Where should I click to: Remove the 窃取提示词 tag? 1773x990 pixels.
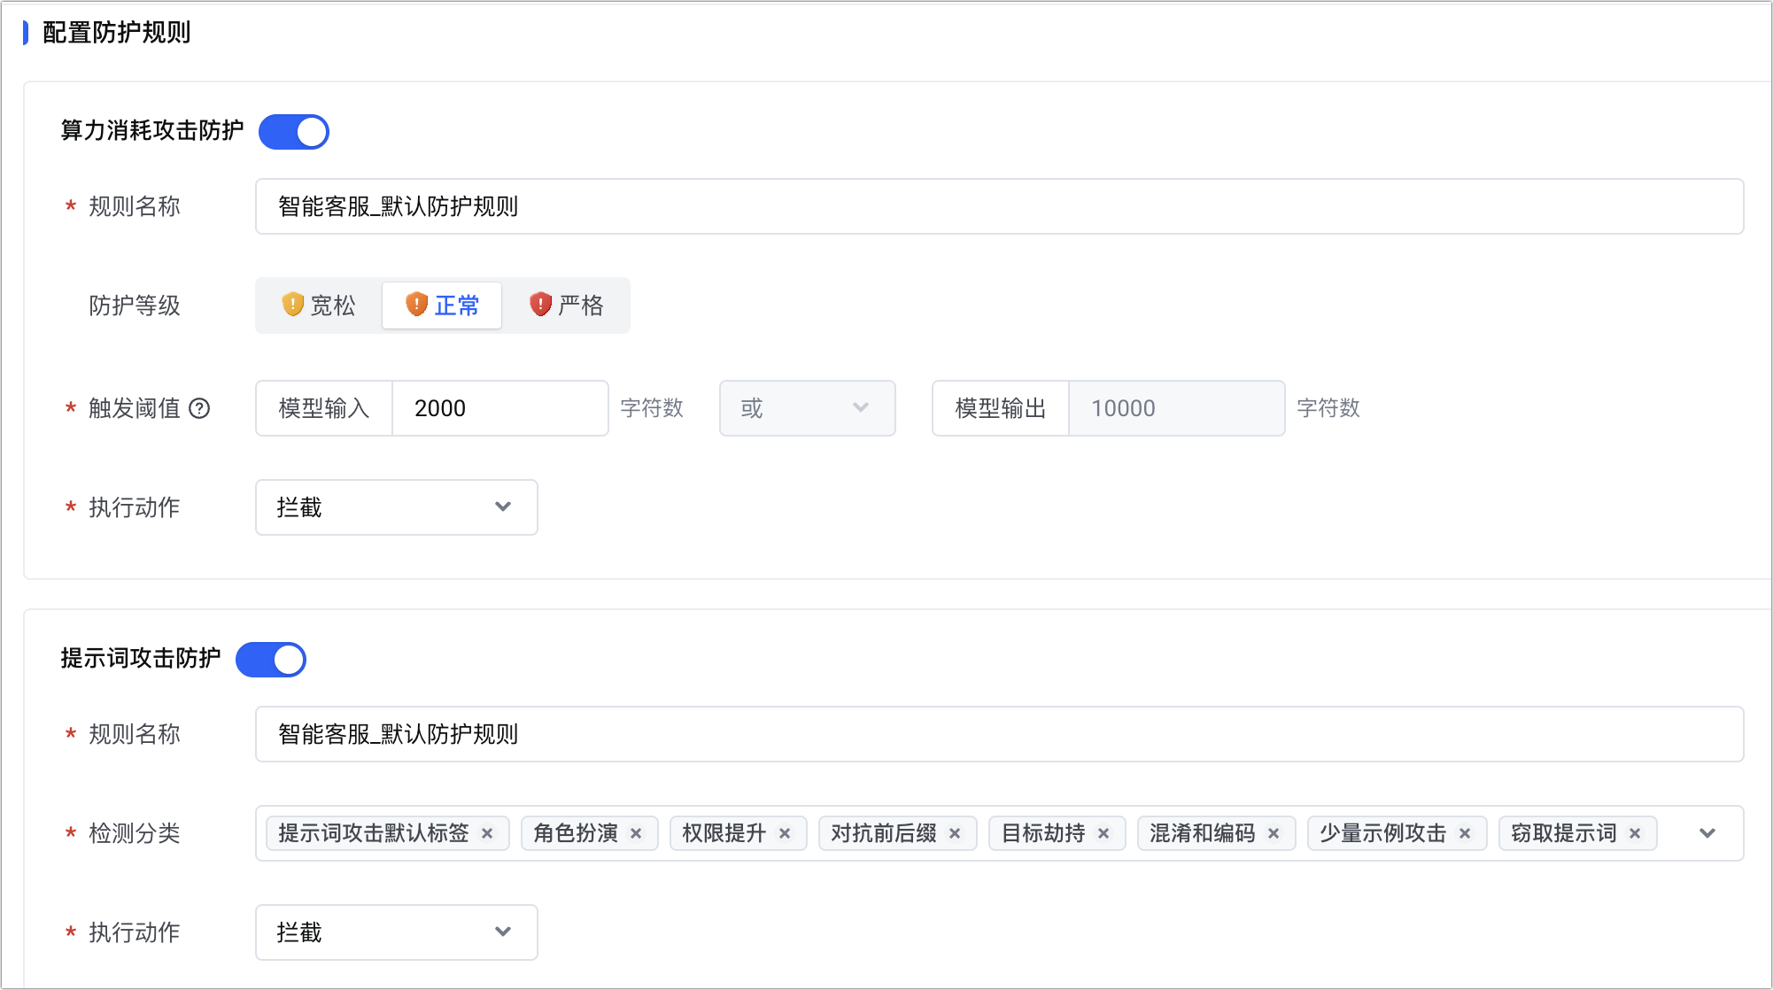point(1635,833)
